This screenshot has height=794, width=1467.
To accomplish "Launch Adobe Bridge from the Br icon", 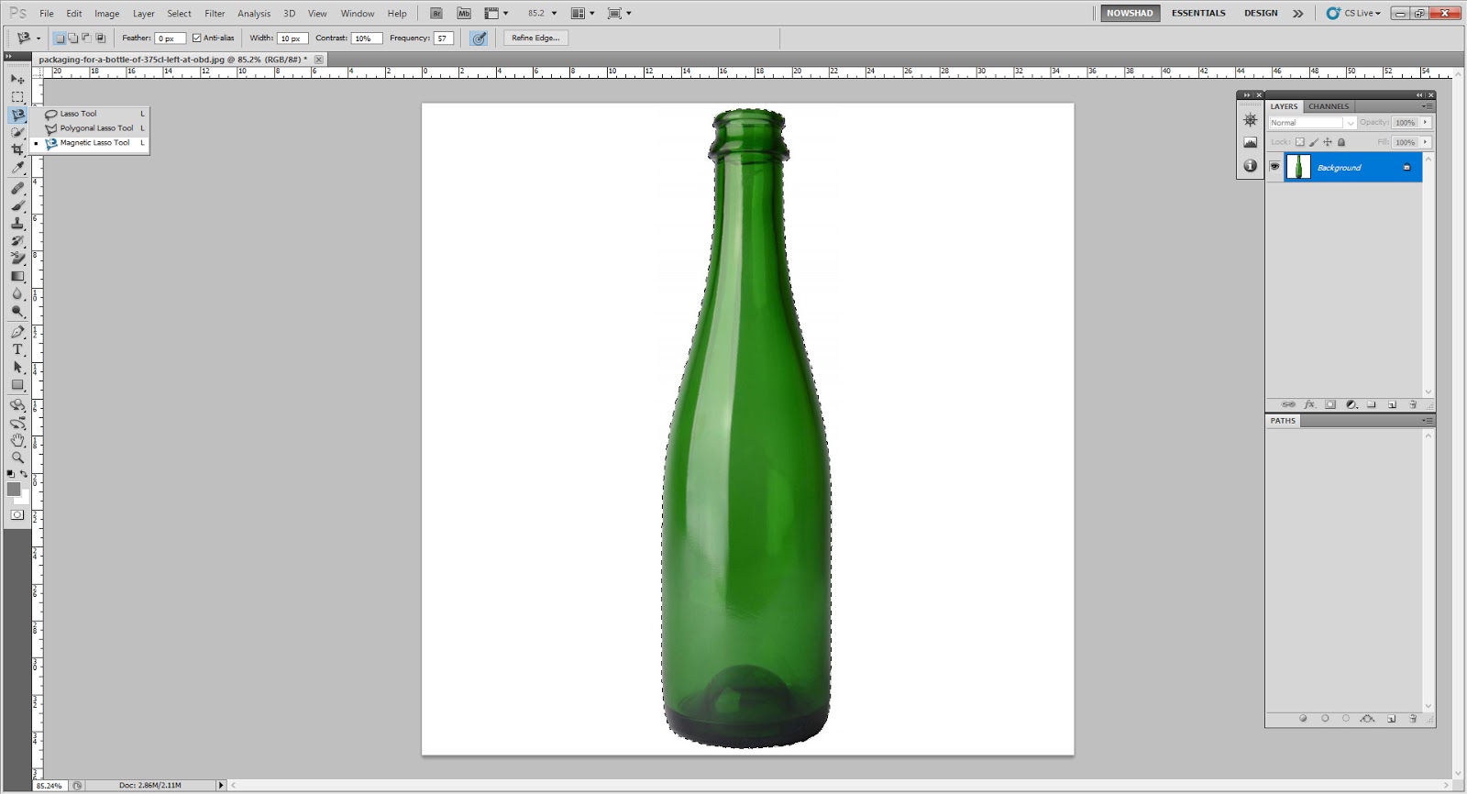I will tap(436, 13).
